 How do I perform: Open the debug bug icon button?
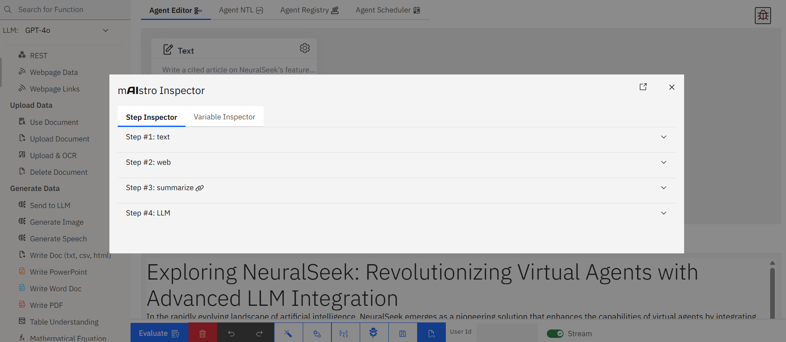click(763, 15)
